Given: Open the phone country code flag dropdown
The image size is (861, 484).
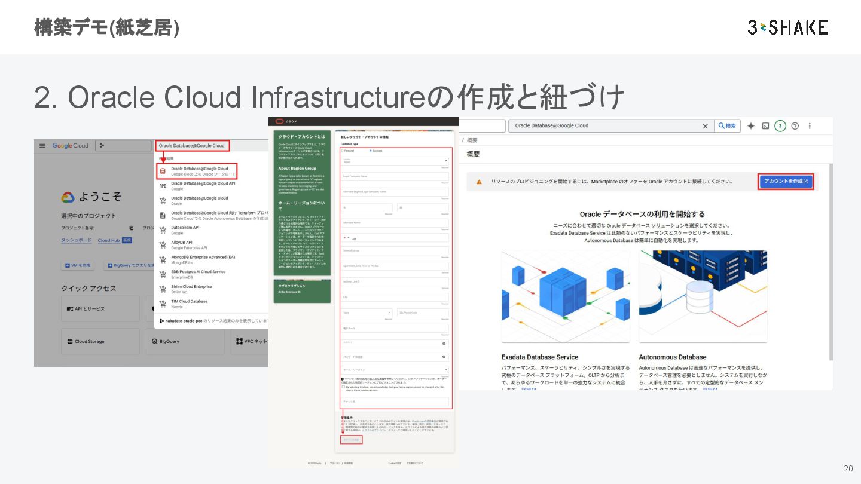Looking at the screenshot, I should 346,238.
